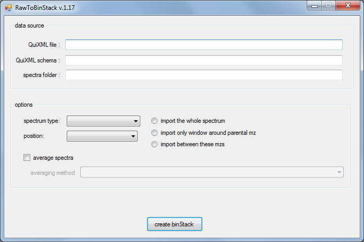This screenshot has height=242, width=364.
Task: Click the maximize window button
Action: click(x=328, y=6)
